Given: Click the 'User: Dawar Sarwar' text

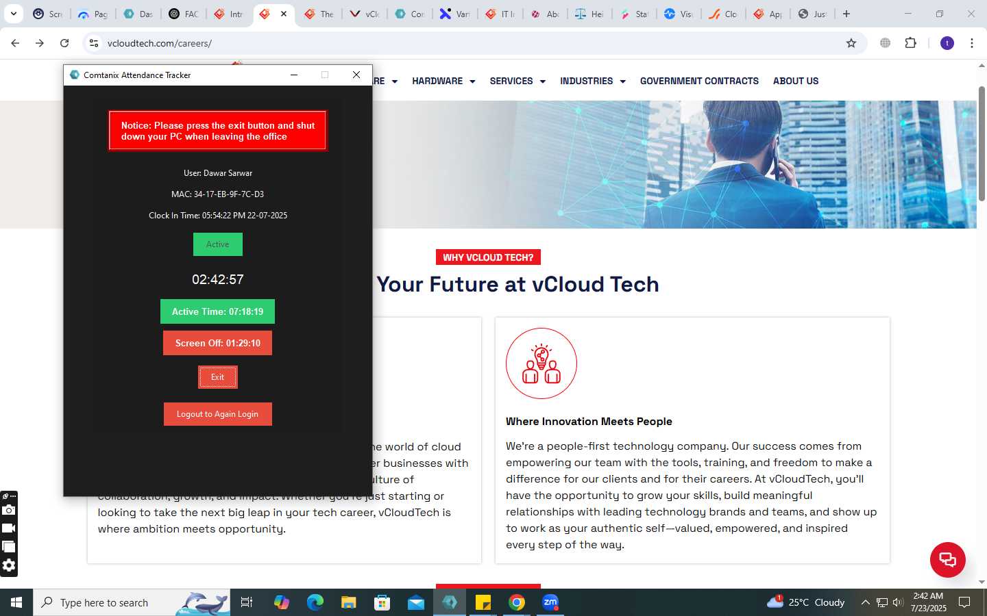Looking at the screenshot, I should pos(218,173).
